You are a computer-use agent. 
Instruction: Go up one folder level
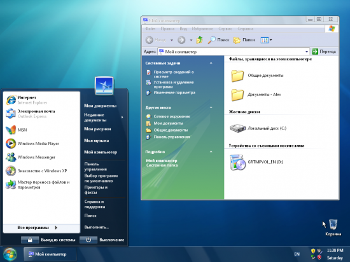pyautogui.click(x=200, y=40)
